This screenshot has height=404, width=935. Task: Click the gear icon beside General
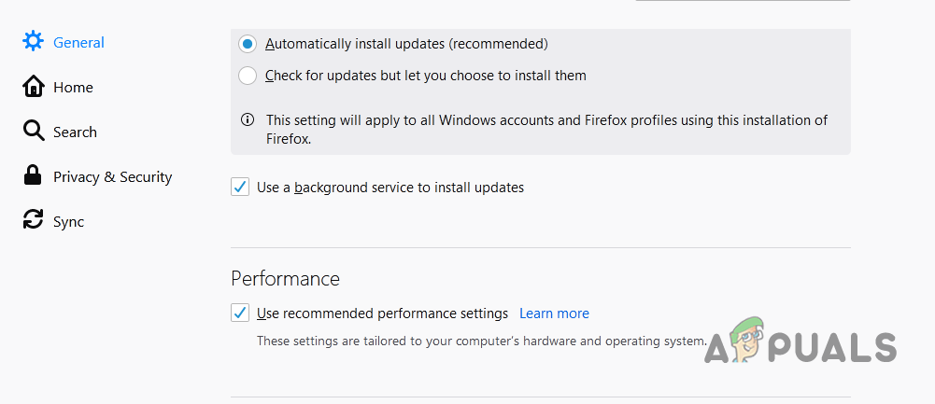coord(34,42)
